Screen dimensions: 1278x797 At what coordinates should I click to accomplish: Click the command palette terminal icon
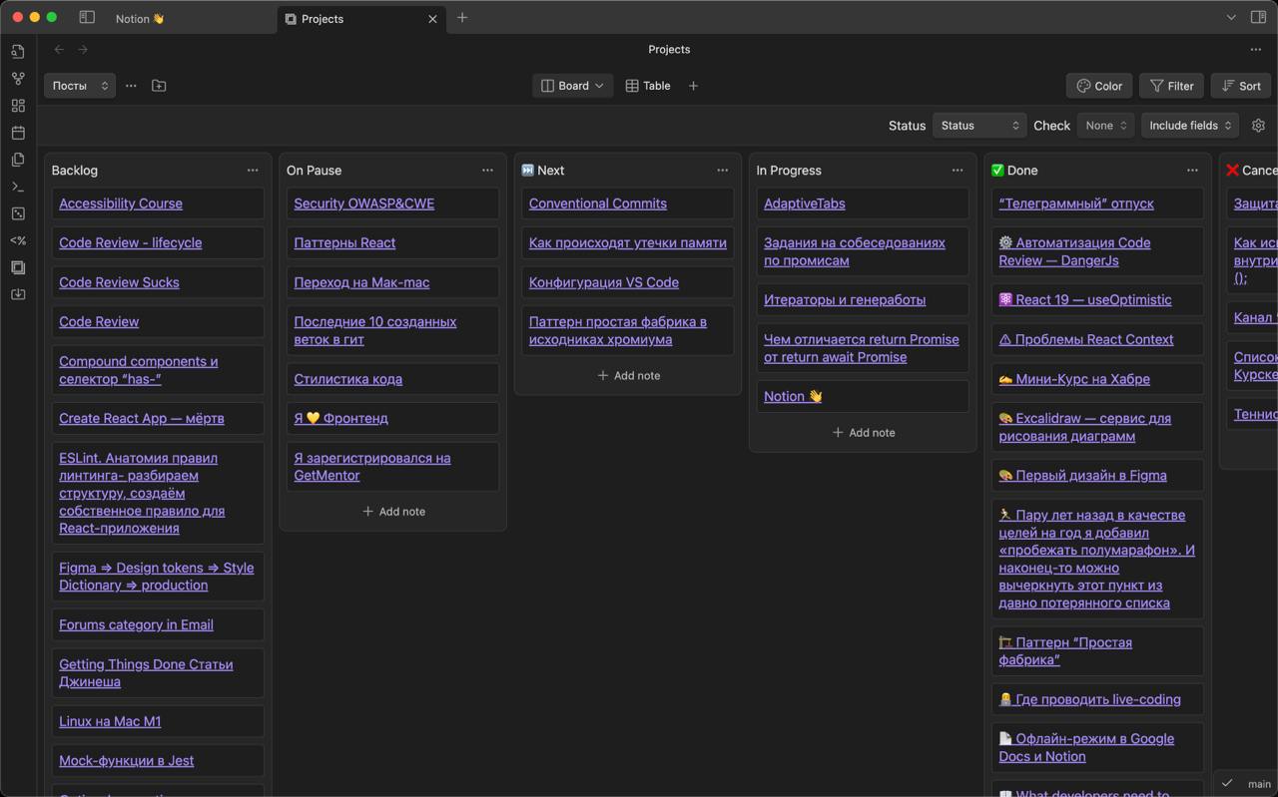tap(18, 187)
